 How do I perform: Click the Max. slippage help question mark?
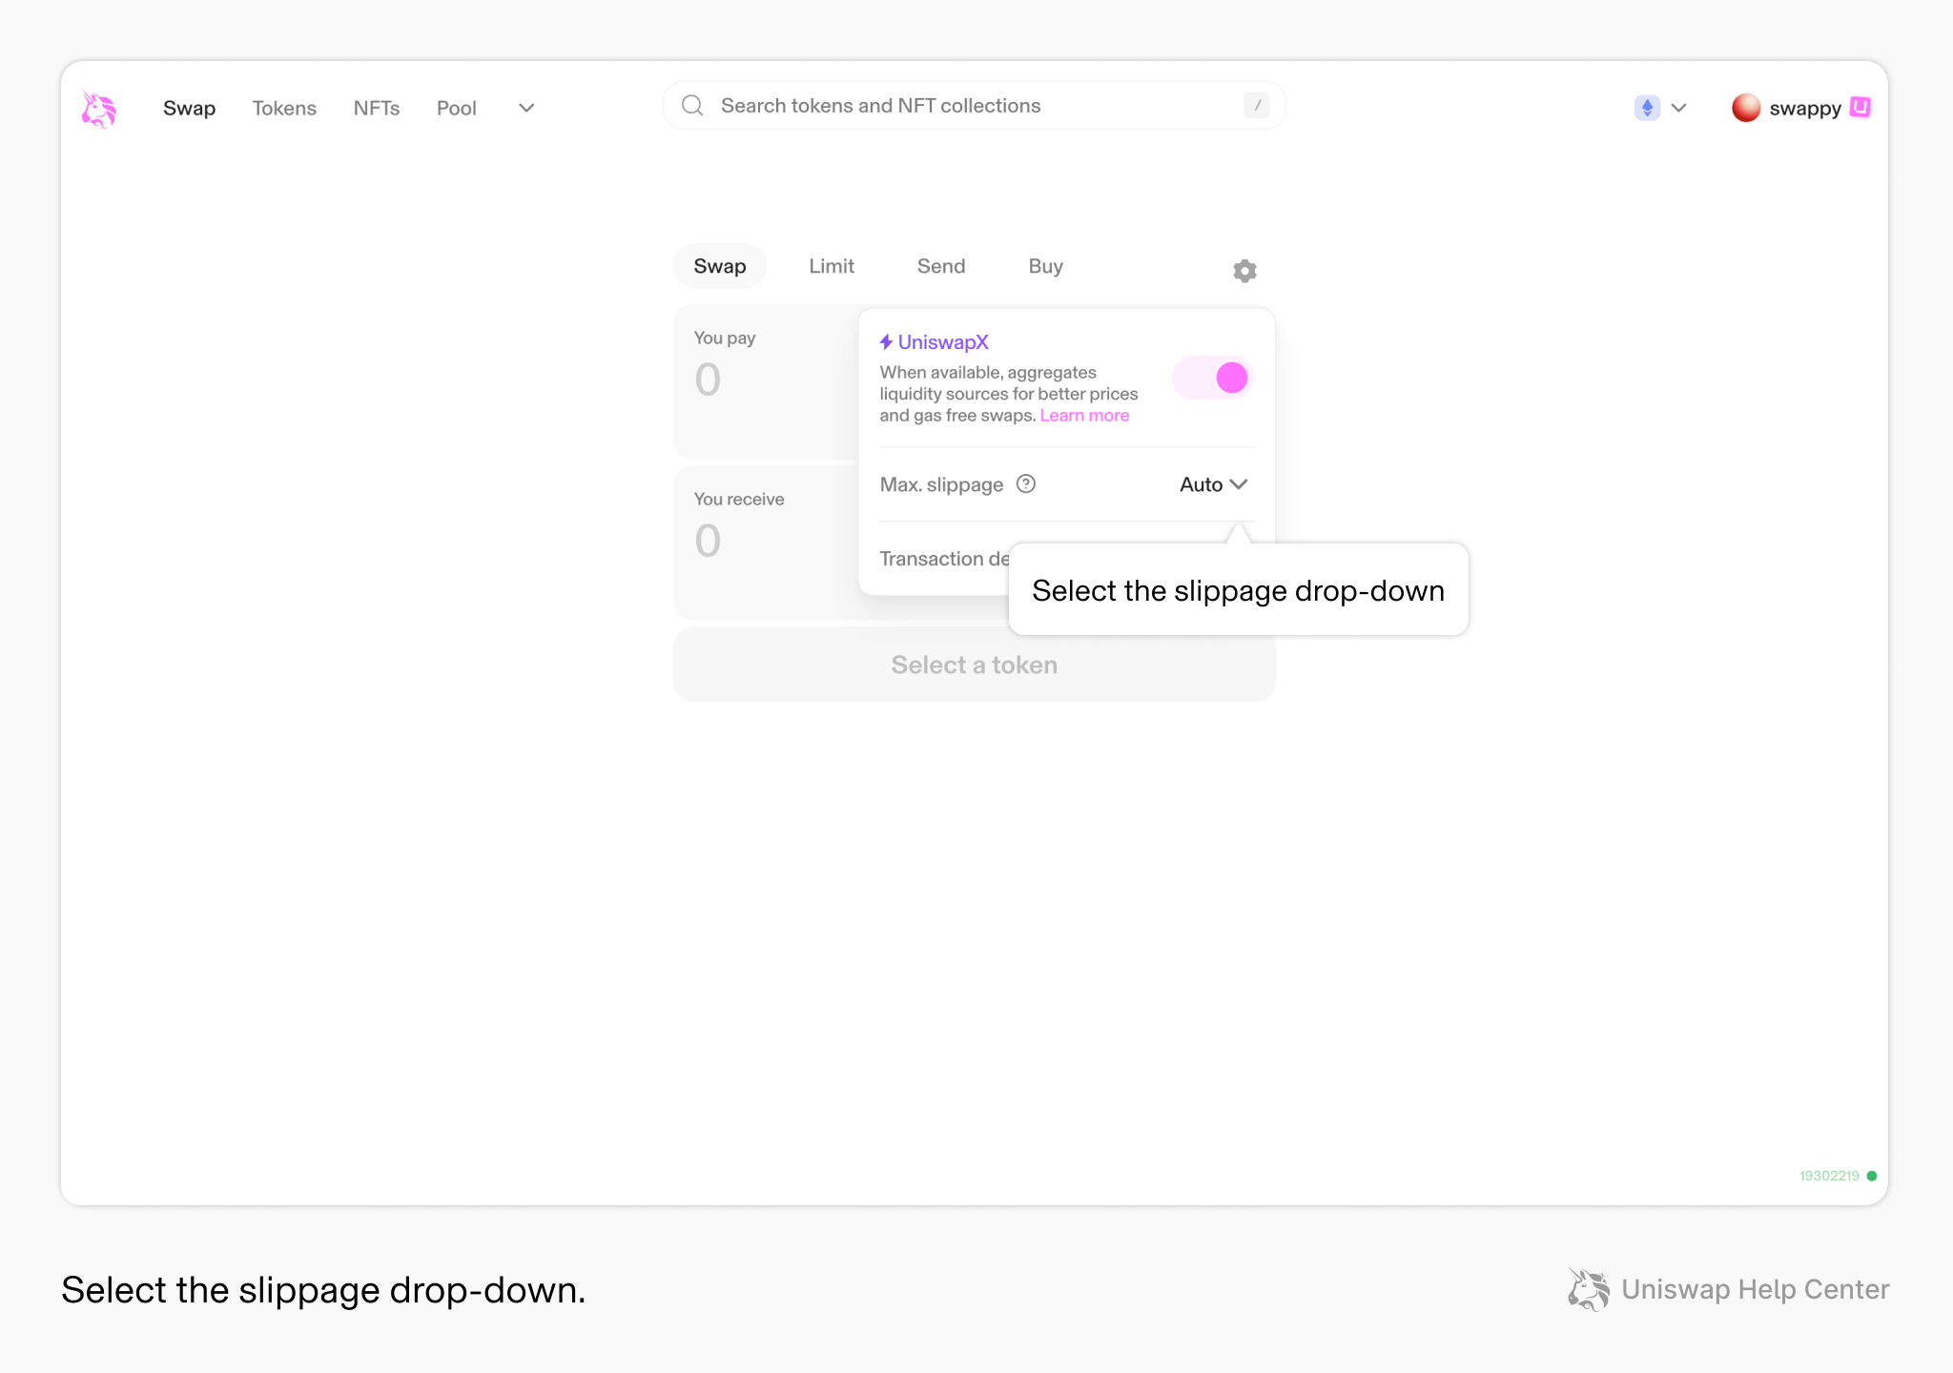pos(1026,484)
